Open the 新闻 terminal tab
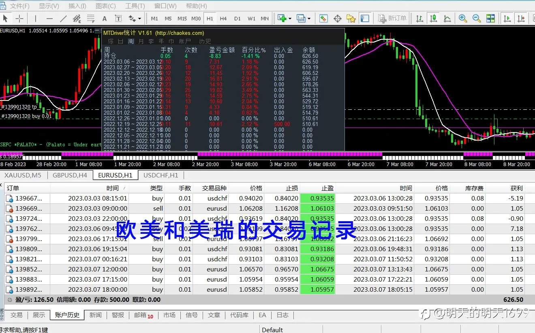The image size is (535, 333). [96, 315]
